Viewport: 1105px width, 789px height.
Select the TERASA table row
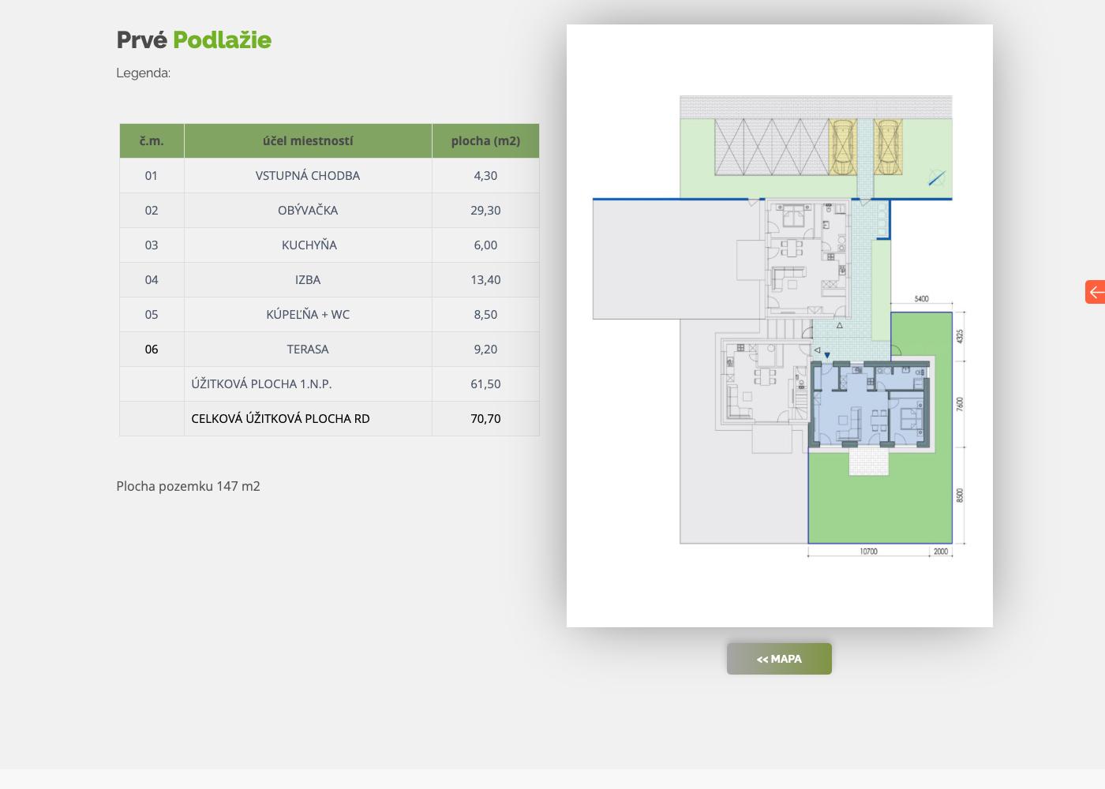(329, 350)
